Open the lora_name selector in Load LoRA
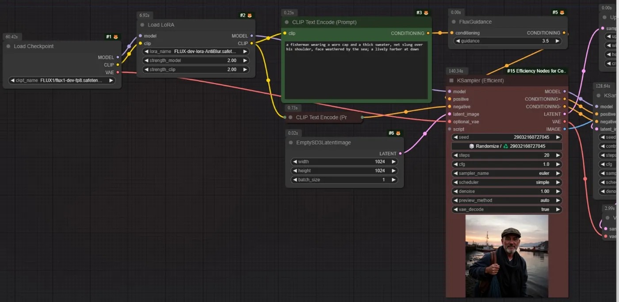Image resolution: width=619 pixels, height=302 pixels. [x=196, y=51]
